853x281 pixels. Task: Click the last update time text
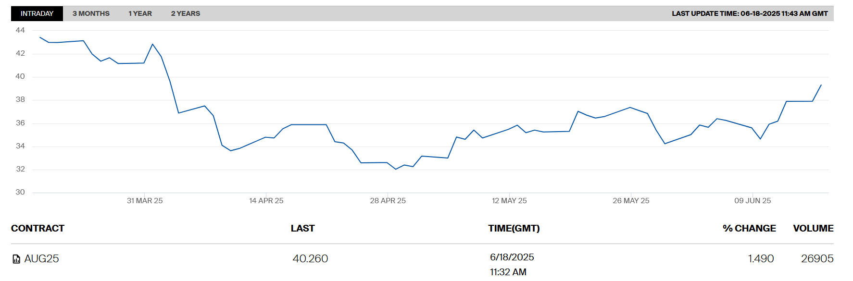pos(750,13)
